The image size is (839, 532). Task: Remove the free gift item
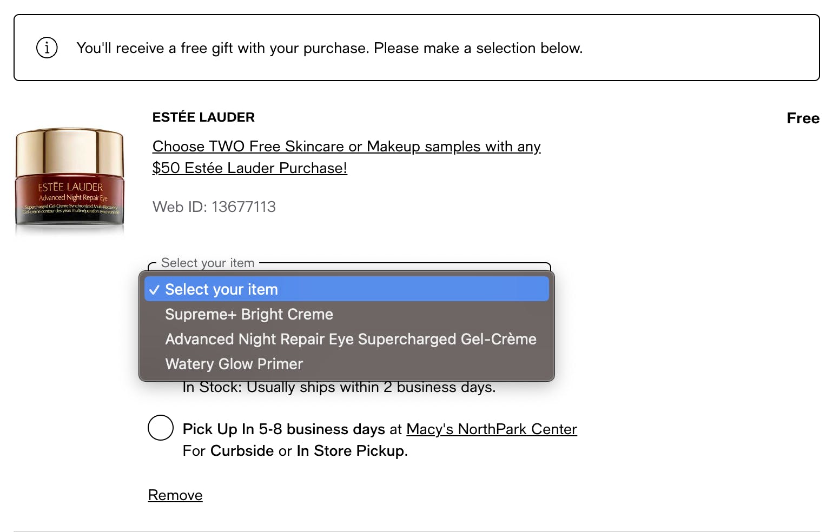[175, 495]
